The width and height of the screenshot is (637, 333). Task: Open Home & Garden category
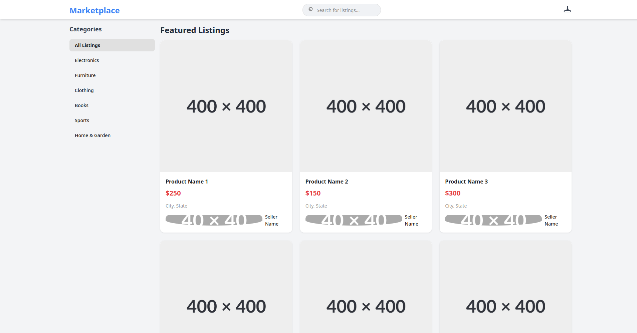92,135
